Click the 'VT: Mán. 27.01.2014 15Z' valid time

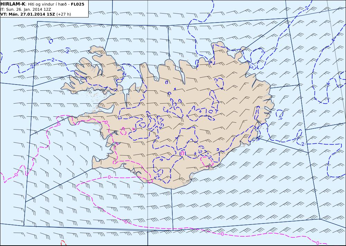point(28,14)
